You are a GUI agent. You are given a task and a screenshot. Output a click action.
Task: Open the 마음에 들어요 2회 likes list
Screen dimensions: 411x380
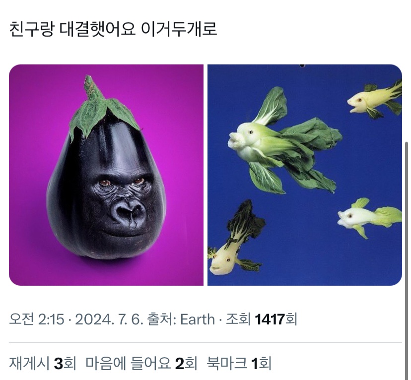[x=141, y=363]
